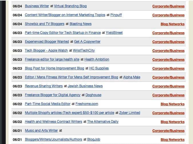
Task: Open Experienced Blogger Wanted listing
Action: [47, 42]
